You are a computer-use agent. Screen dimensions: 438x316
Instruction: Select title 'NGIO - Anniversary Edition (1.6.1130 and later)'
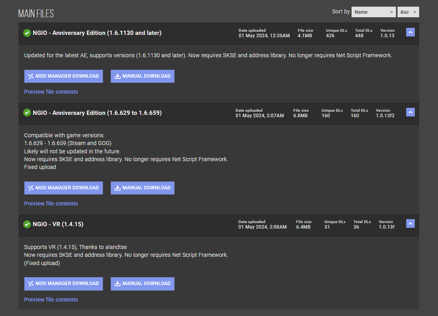tap(97, 33)
